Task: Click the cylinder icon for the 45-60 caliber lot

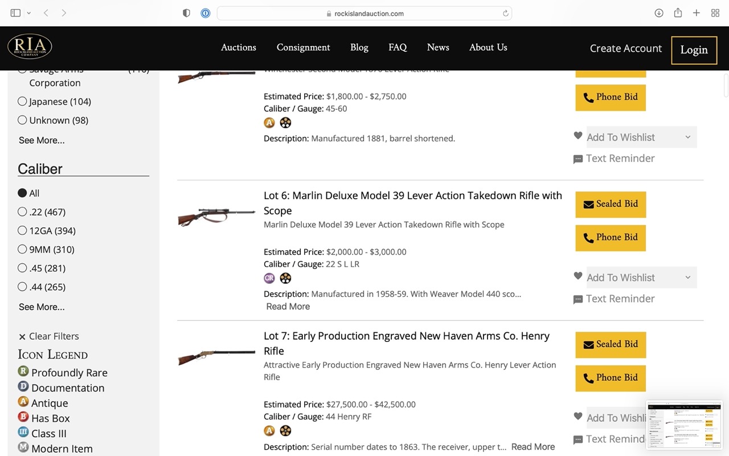Action: click(285, 123)
